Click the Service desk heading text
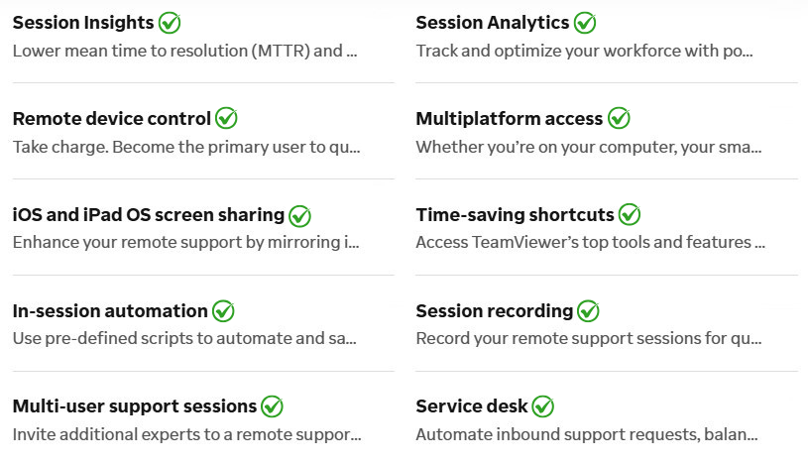 point(472,406)
